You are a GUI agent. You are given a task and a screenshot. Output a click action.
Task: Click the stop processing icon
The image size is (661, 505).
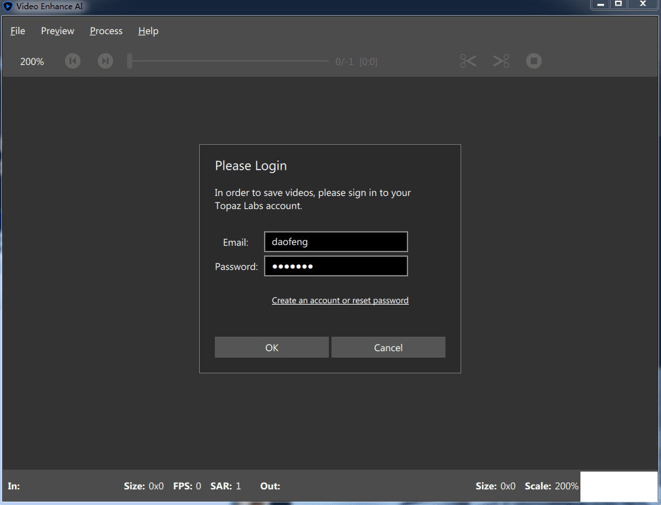[534, 61]
